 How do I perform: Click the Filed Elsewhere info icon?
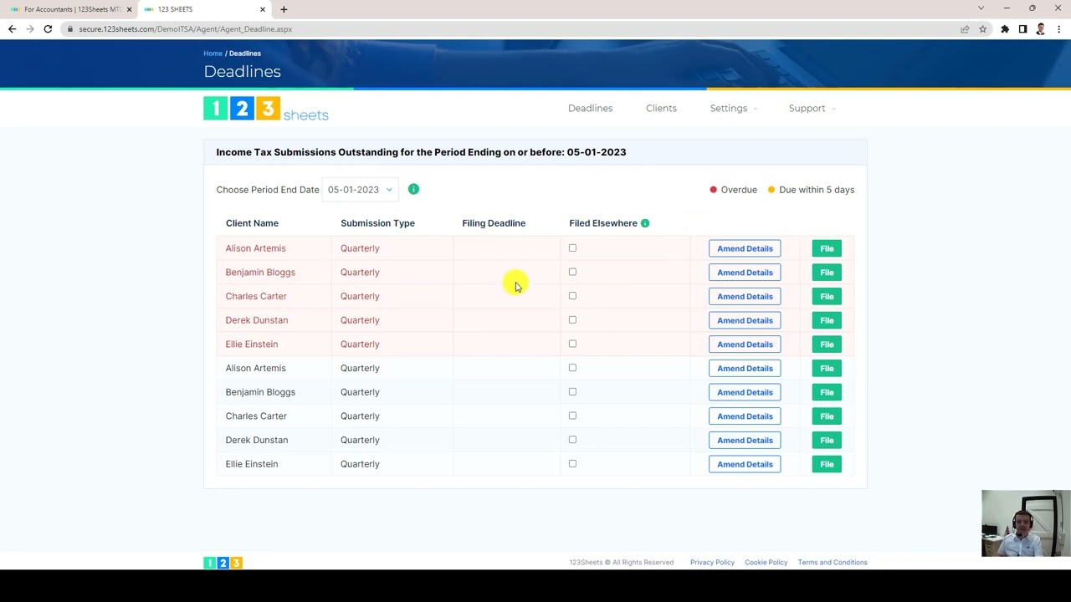(x=645, y=223)
